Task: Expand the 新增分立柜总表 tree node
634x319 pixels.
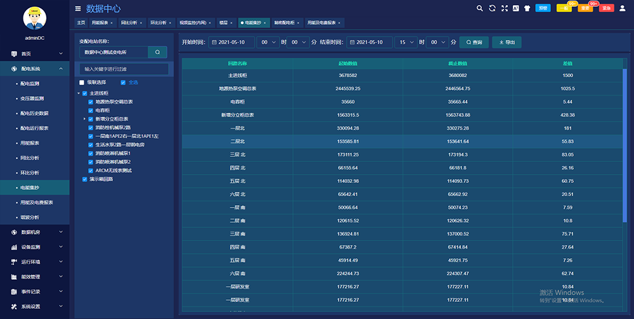Action: pos(84,118)
